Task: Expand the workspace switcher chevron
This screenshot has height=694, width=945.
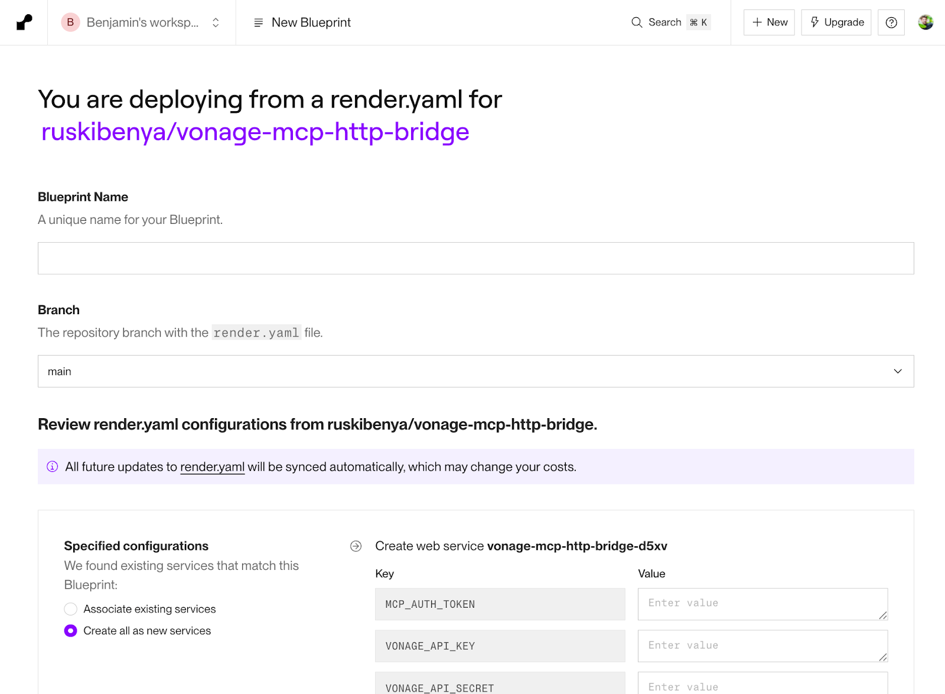Action: click(x=215, y=22)
